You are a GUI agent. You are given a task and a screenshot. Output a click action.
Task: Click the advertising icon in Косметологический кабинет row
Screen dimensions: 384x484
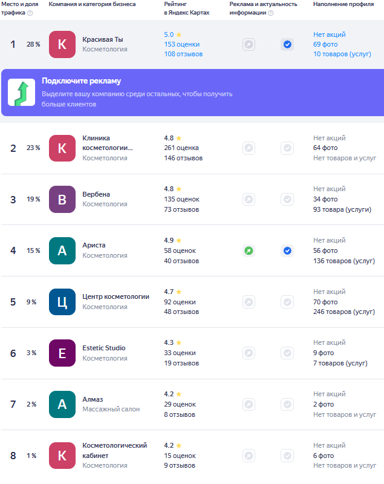click(249, 456)
